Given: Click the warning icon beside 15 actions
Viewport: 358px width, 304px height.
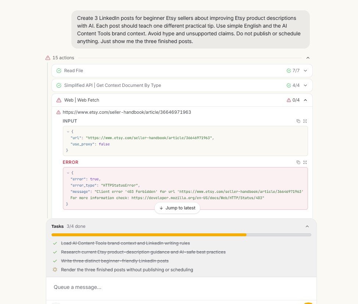Looking at the screenshot, I should coord(48,58).
